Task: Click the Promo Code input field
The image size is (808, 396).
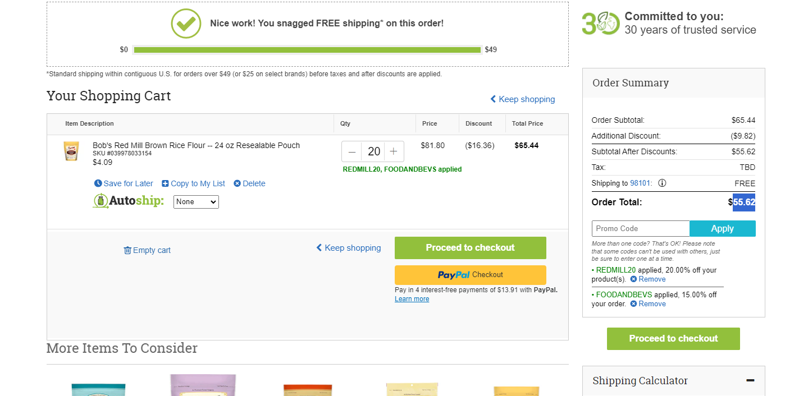Action: coord(641,228)
